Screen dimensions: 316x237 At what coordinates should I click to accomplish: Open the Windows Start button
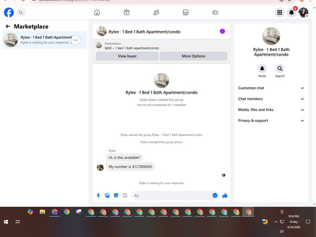pos(6,222)
